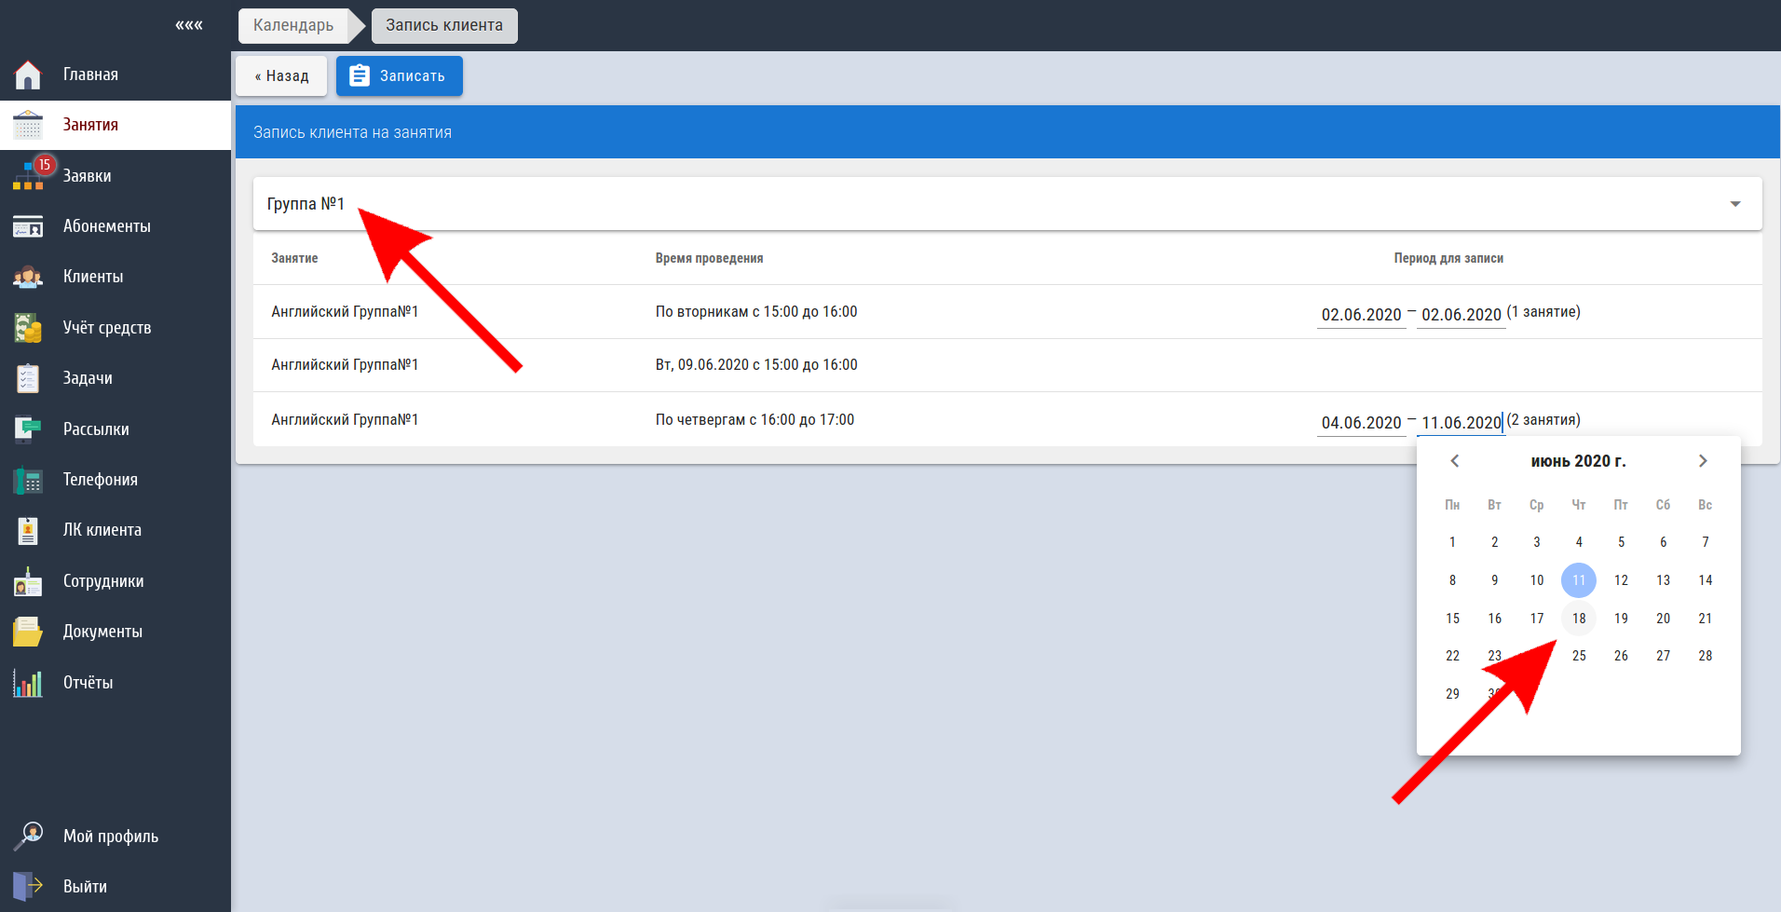Open the Клиенты menu item
The width and height of the screenshot is (1781, 912).
[x=116, y=277]
